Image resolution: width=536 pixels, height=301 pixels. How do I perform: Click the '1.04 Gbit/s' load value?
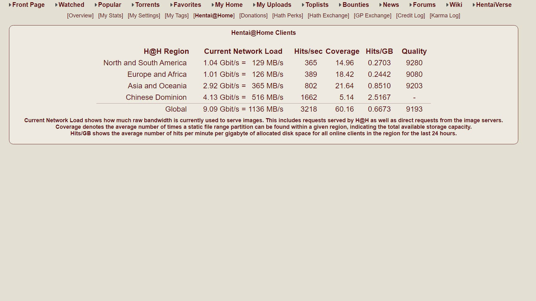(x=221, y=63)
